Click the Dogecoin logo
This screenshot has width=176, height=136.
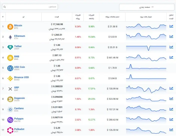(10, 99)
